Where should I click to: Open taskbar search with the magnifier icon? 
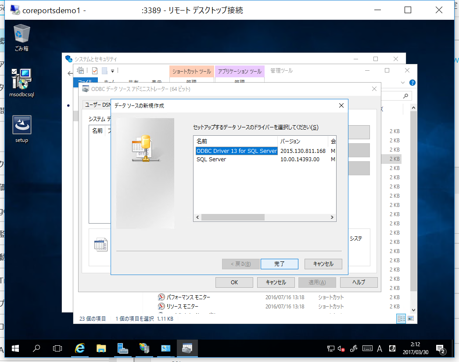tap(36, 348)
